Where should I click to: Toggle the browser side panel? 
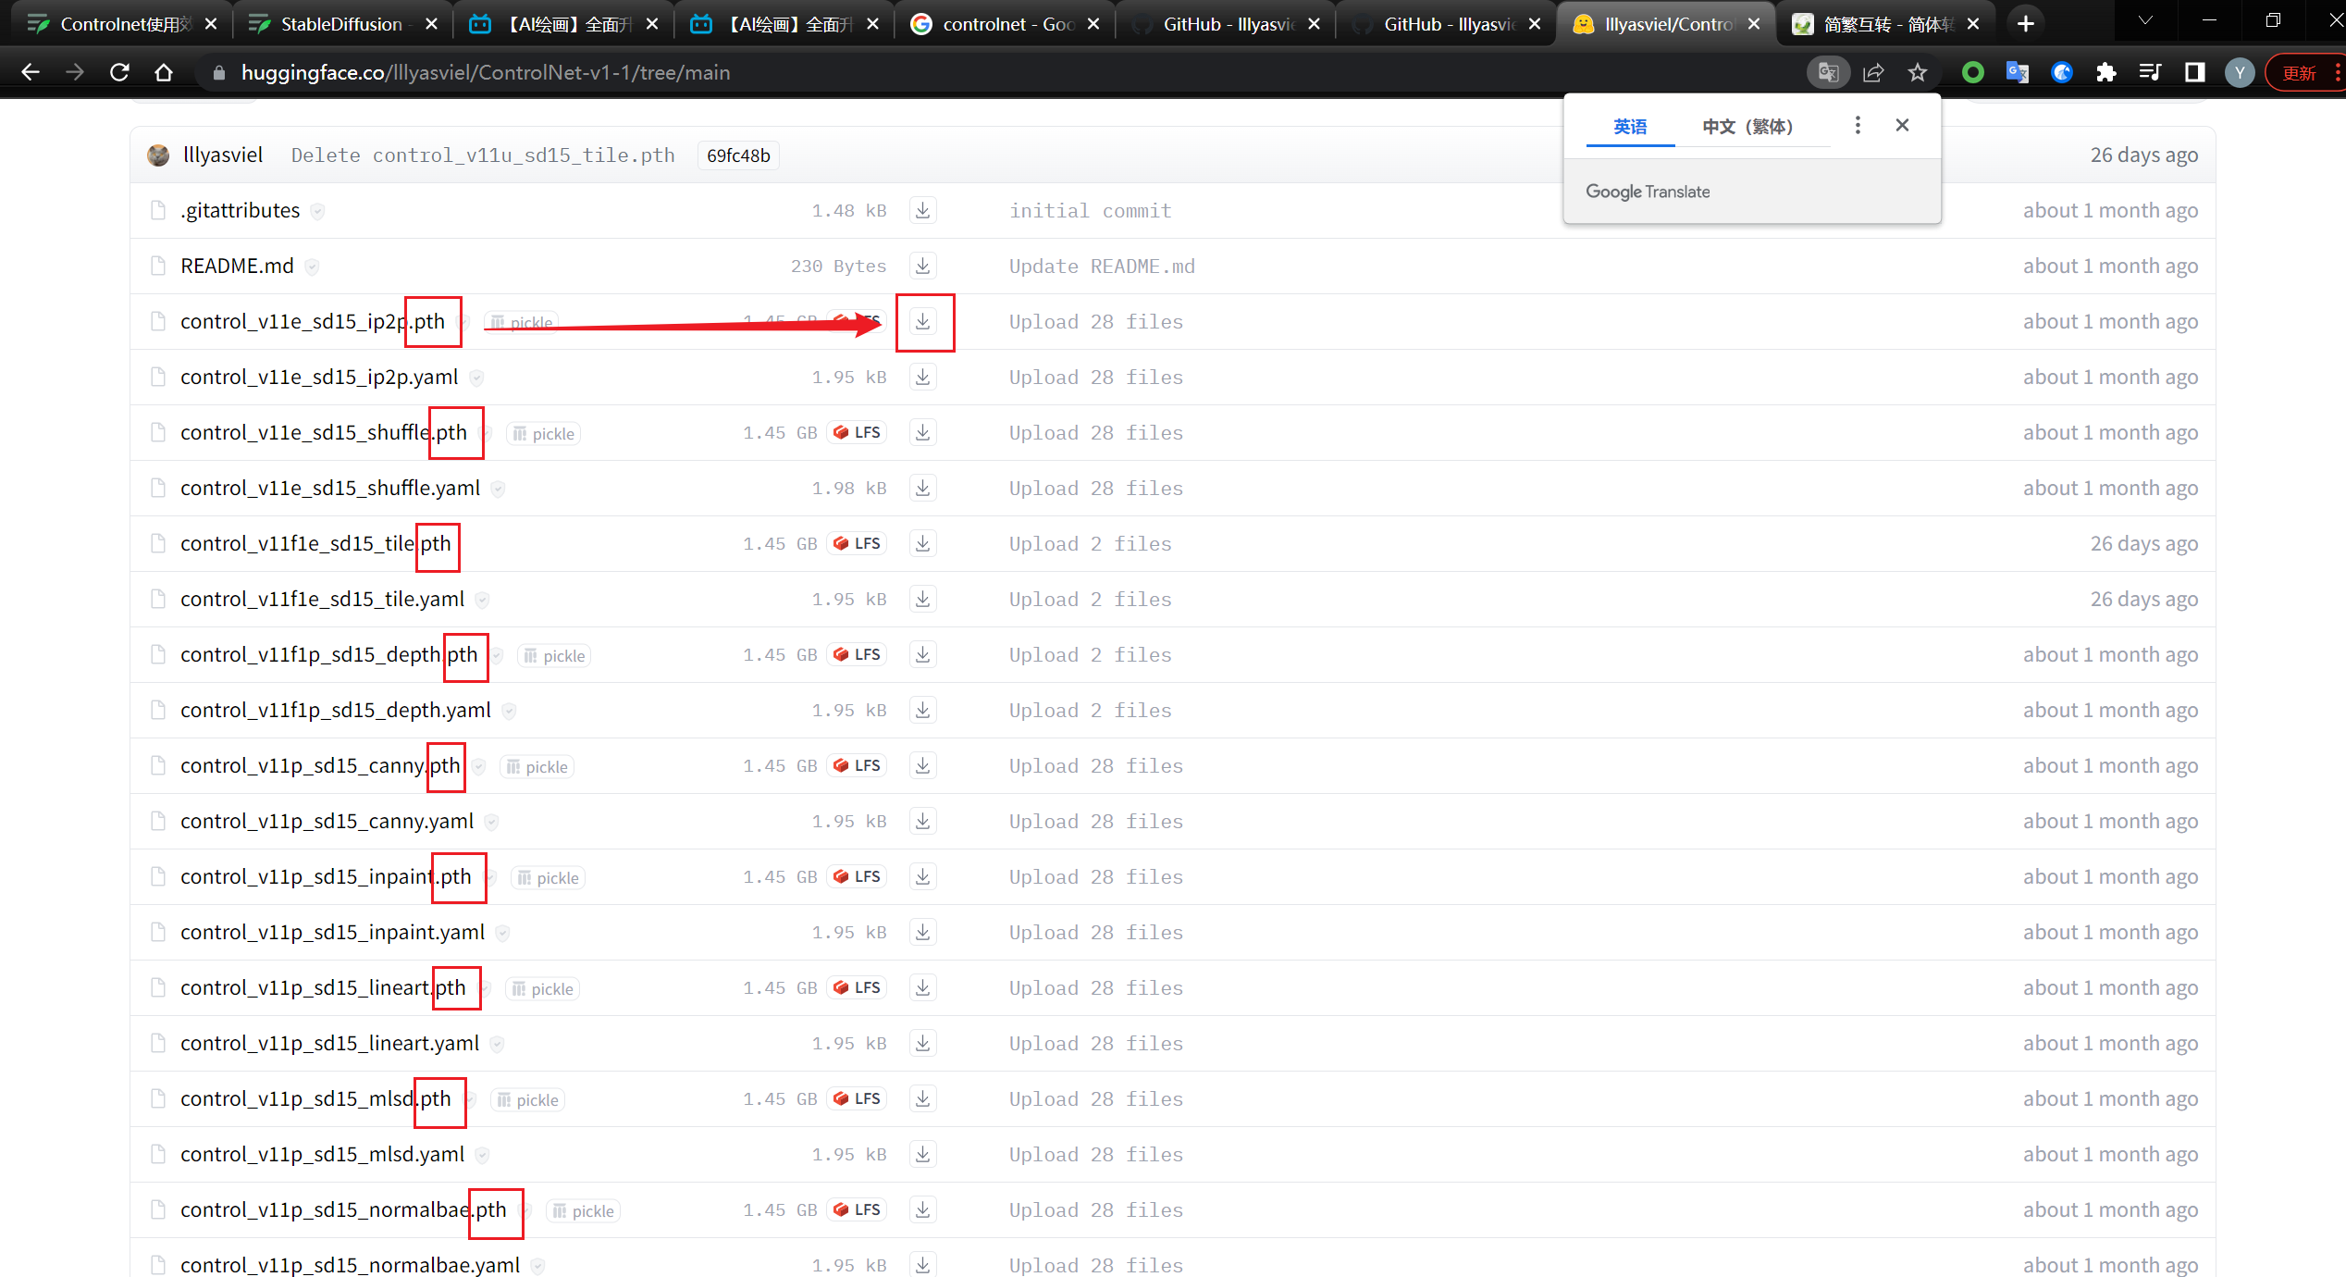(2195, 72)
